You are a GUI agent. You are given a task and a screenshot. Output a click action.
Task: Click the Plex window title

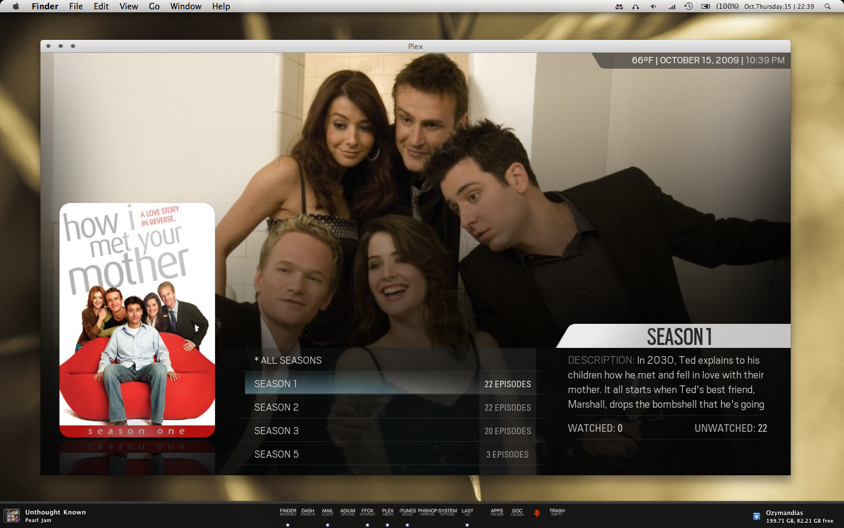[416, 46]
